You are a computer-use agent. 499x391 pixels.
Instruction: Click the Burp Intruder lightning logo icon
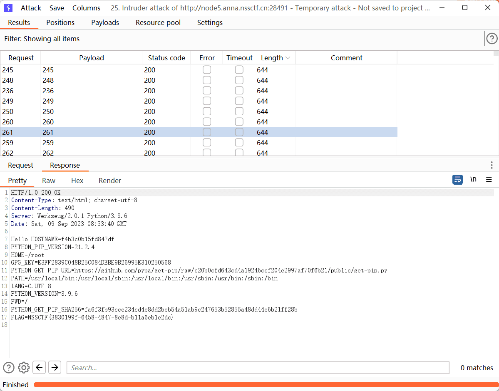click(x=8, y=8)
